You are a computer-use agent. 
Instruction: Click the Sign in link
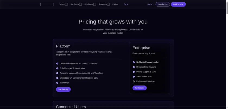[x=150, y=4]
